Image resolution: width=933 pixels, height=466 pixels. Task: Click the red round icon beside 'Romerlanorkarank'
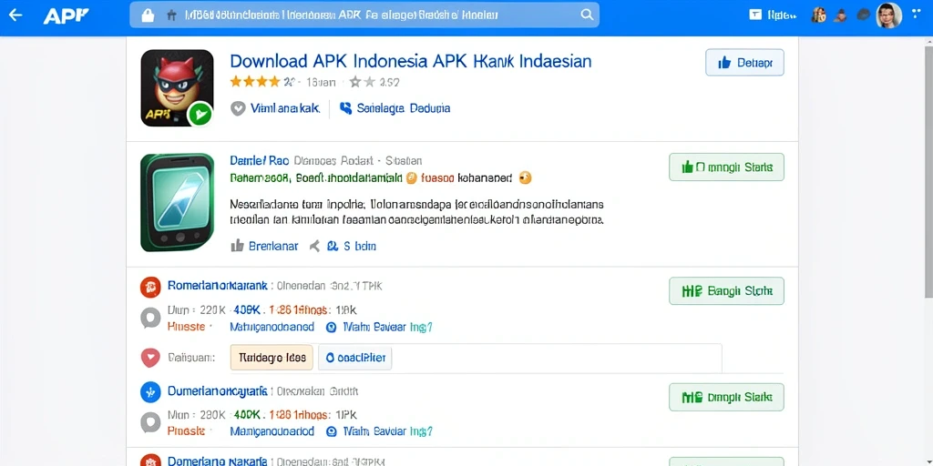click(150, 287)
